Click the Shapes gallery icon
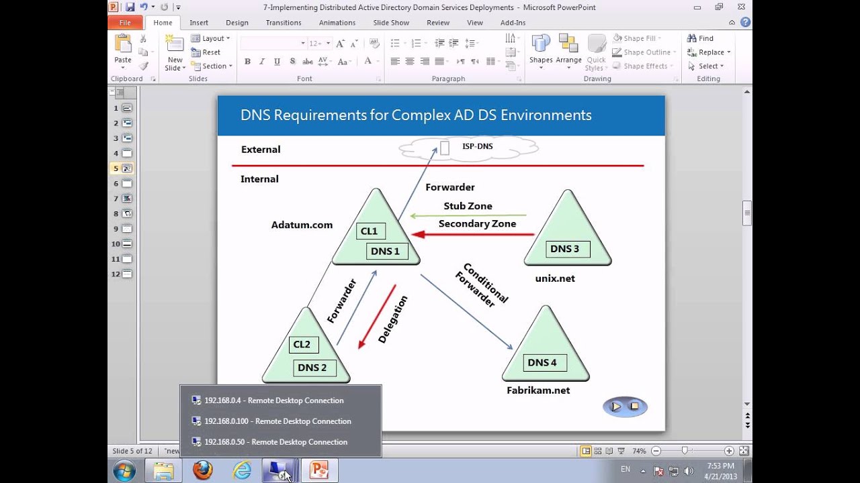The image size is (860, 483). click(x=541, y=44)
